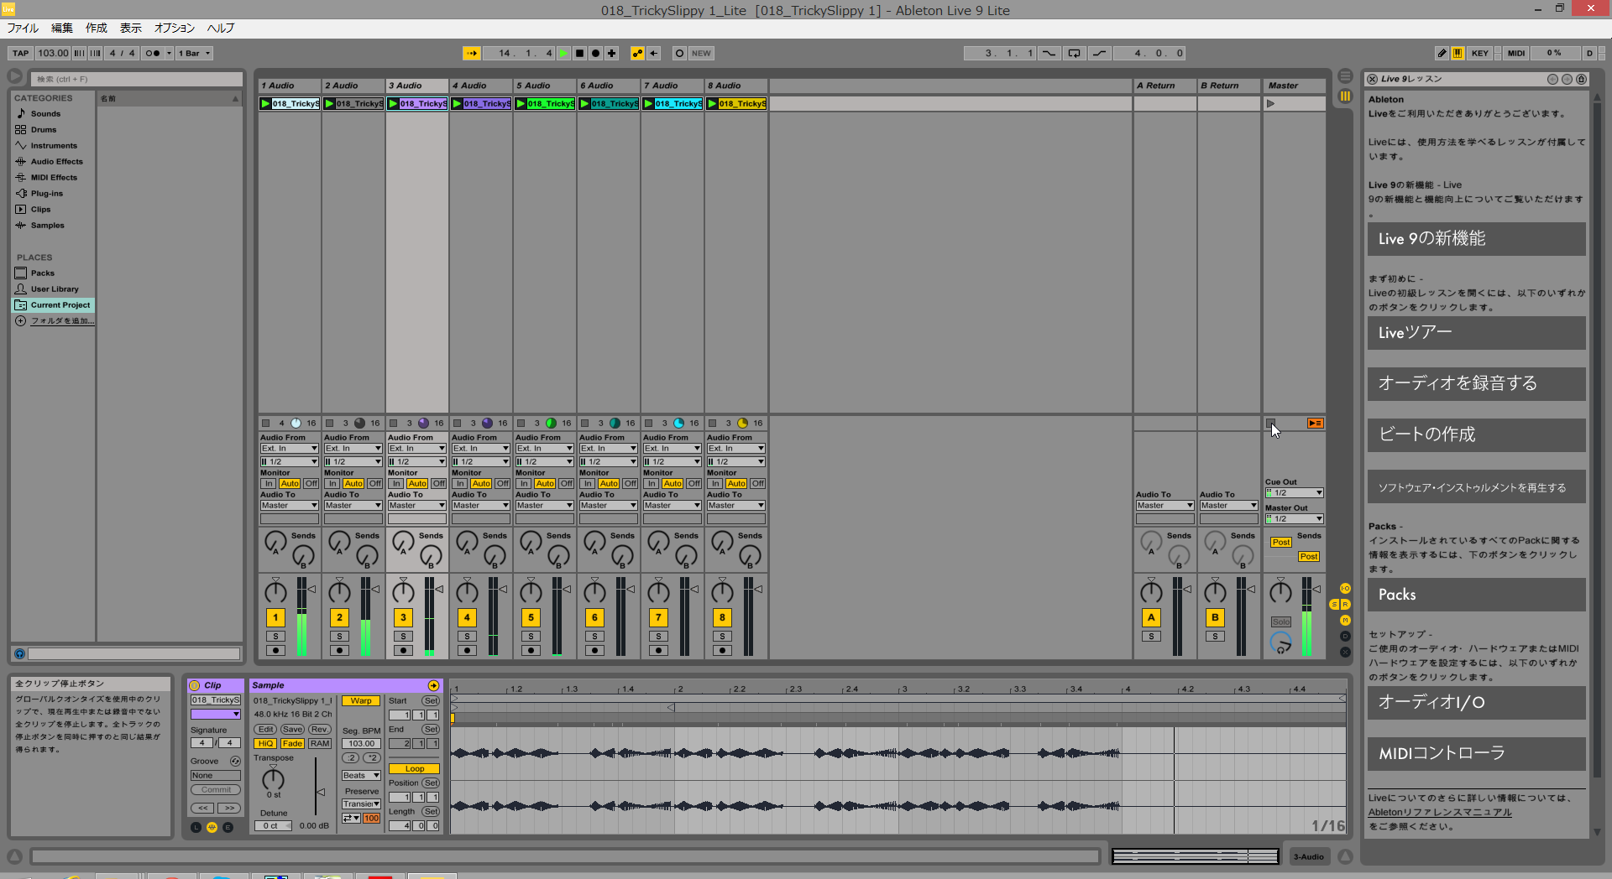Screen dimensions: 1612x879
Task: Click the NEW scene button
Action: pyautogui.click(x=701, y=53)
